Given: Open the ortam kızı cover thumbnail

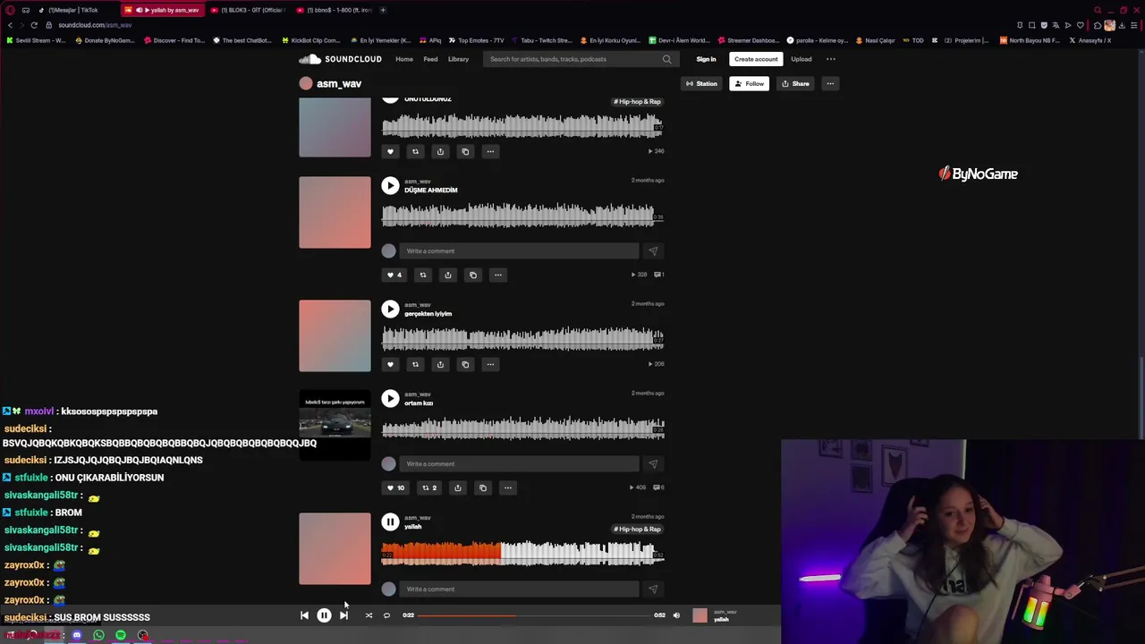Looking at the screenshot, I should [x=335, y=425].
